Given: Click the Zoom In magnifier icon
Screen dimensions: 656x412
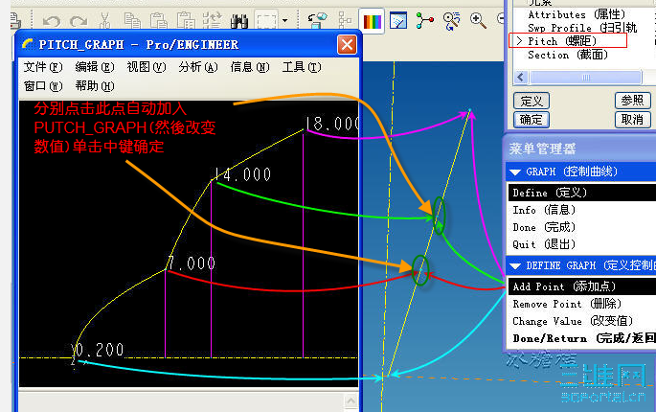Looking at the screenshot, I should point(478,20).
